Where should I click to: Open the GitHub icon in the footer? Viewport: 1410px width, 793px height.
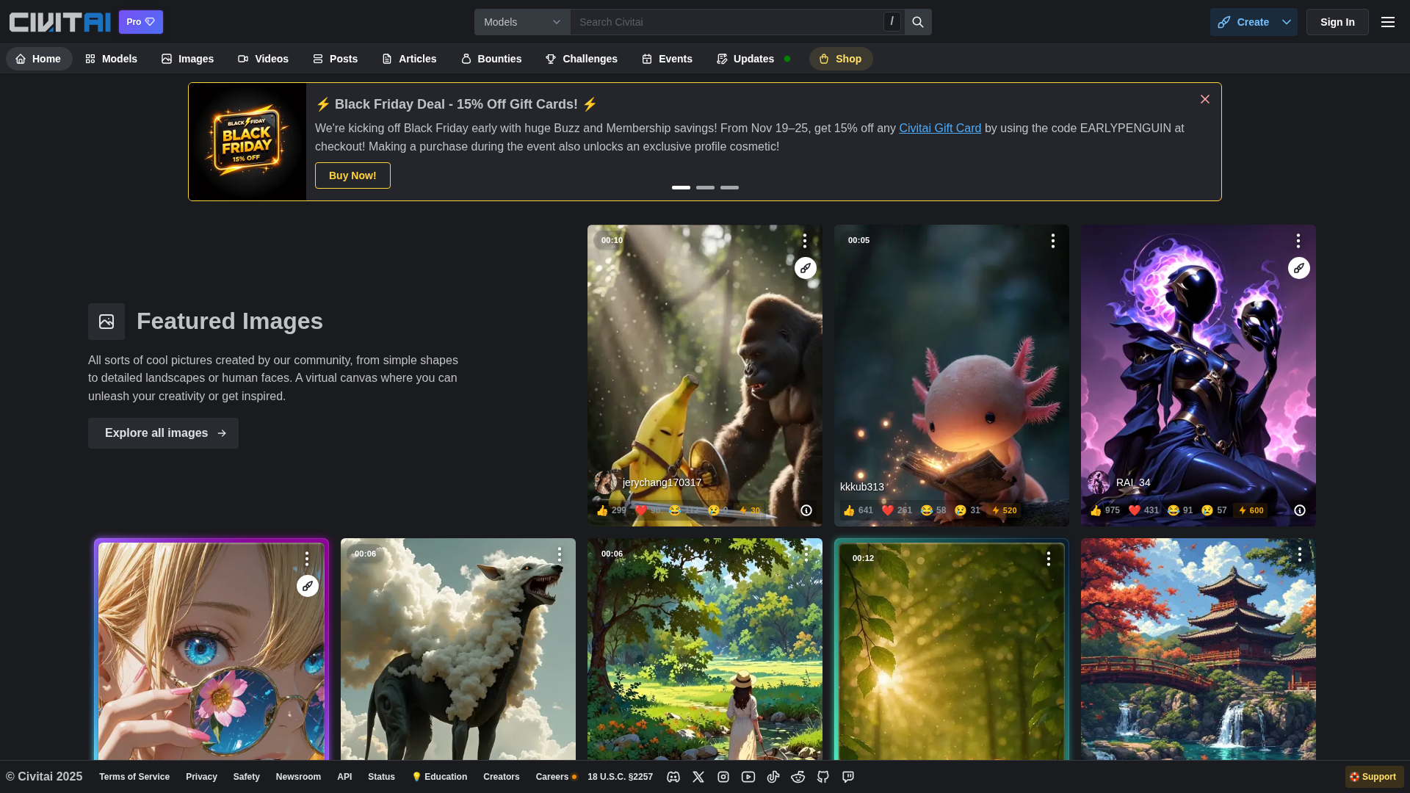(823, 776)
